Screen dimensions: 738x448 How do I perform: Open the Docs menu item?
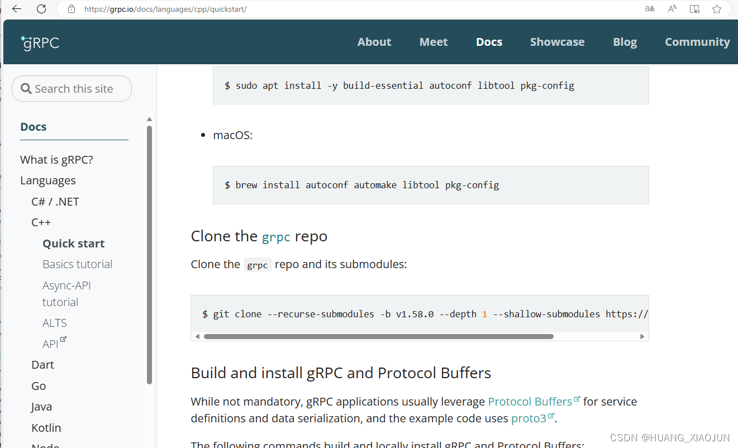click(489, 42)
